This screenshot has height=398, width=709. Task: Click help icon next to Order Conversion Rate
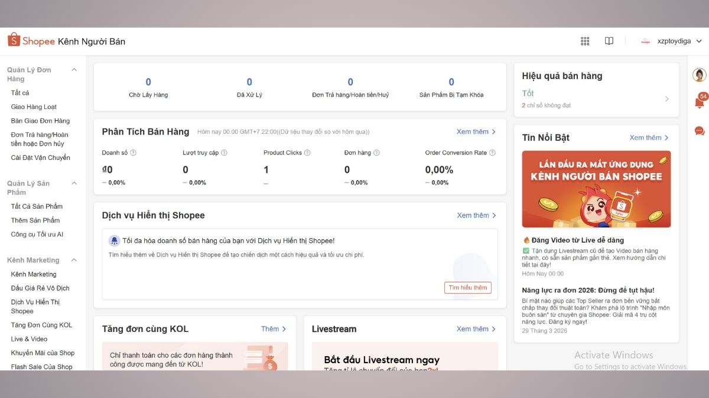492,153
